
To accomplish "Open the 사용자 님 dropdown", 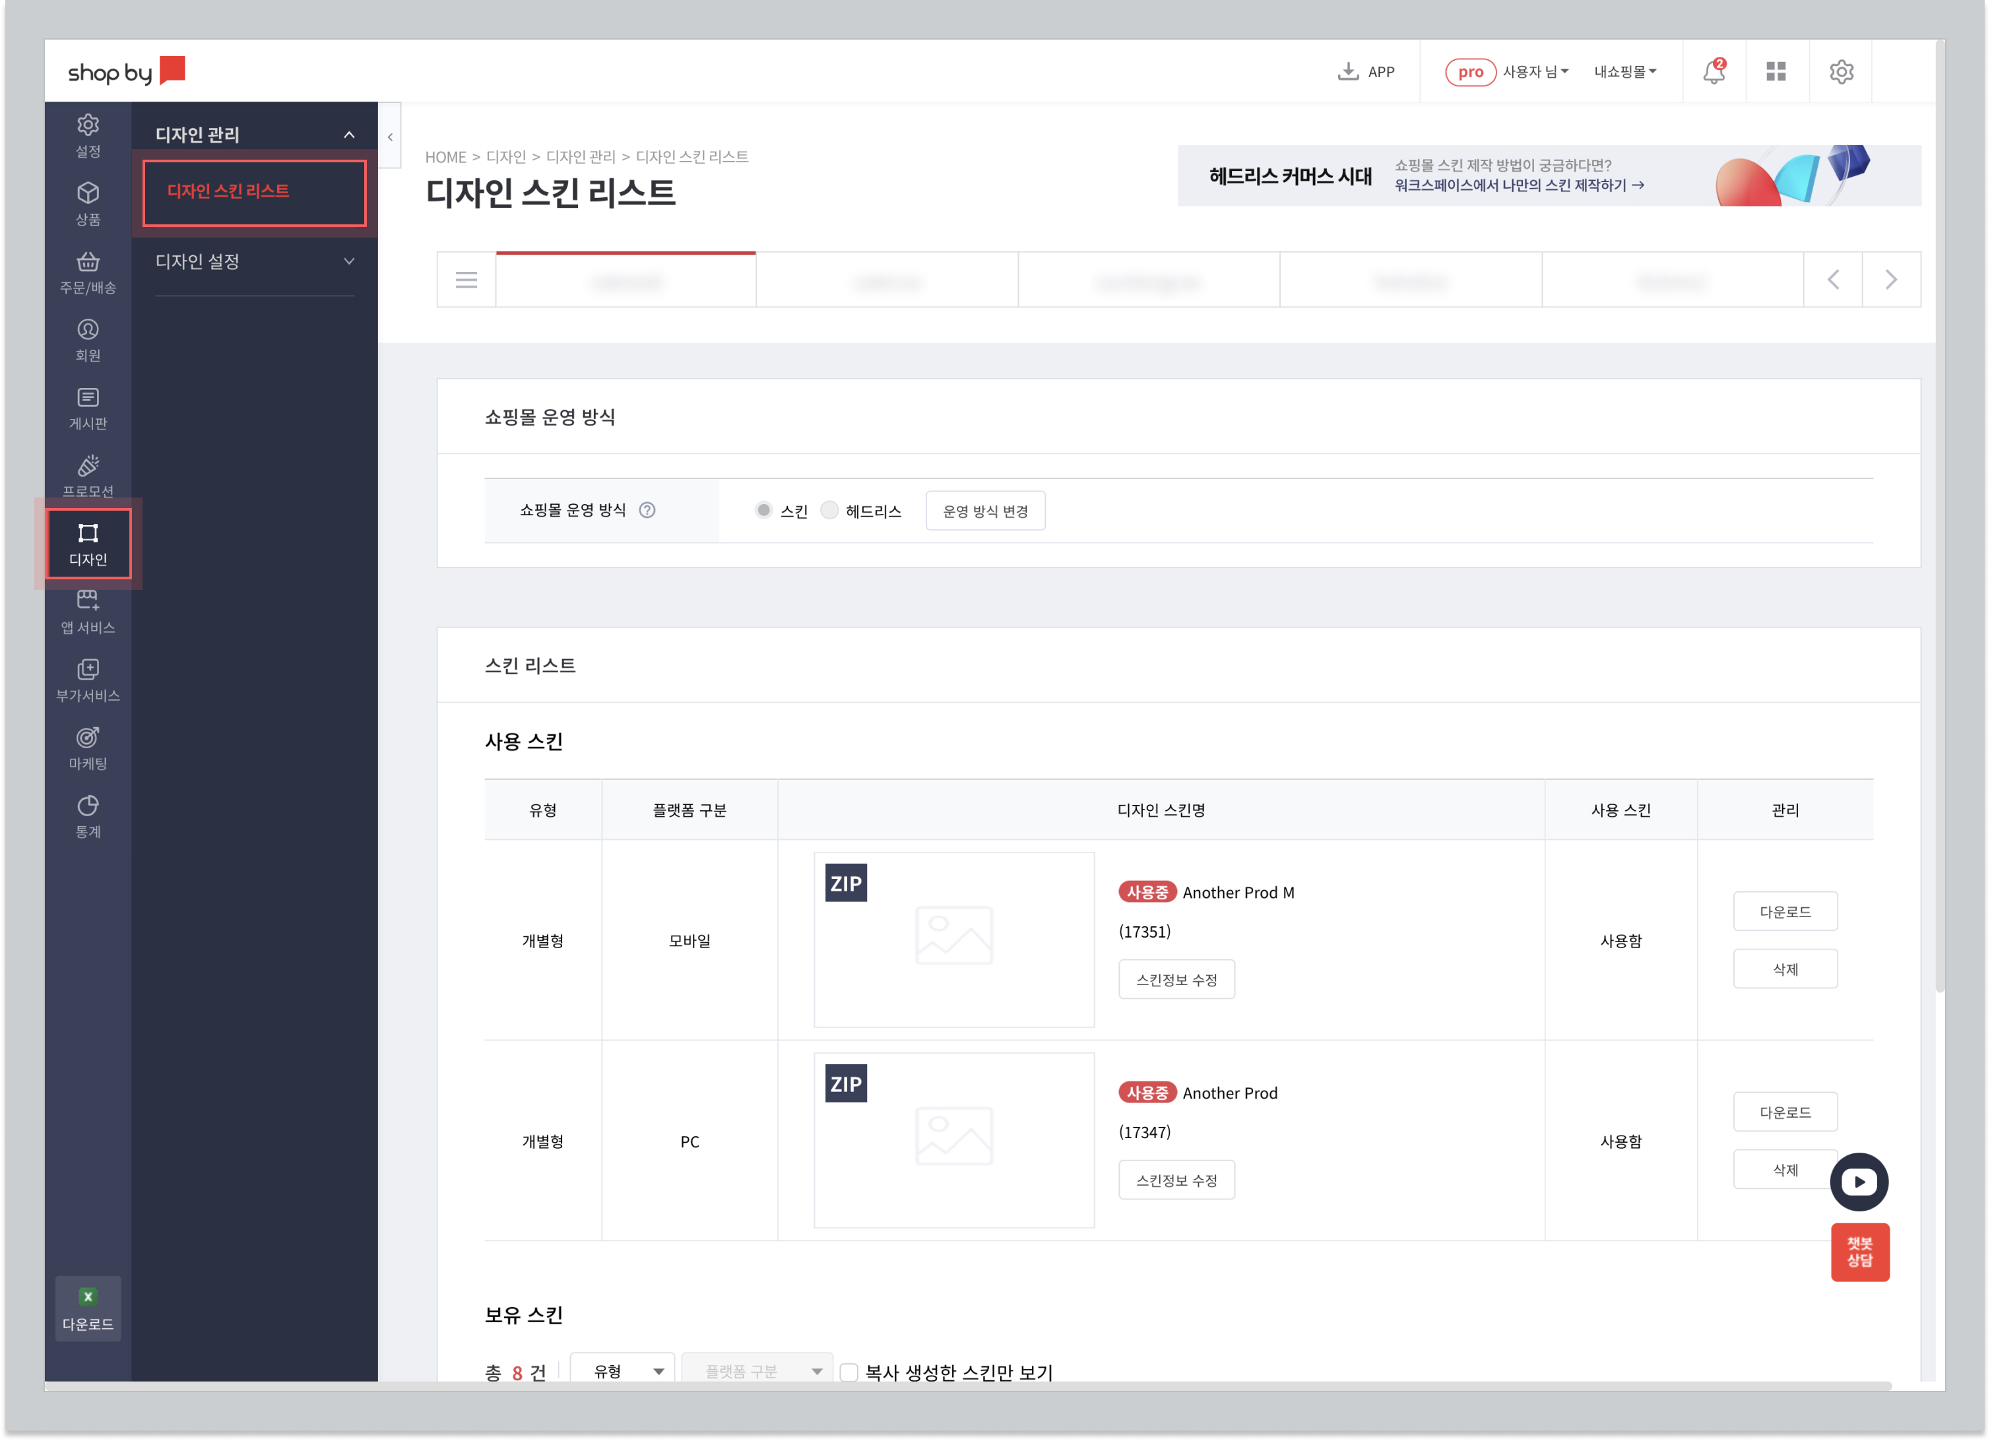I will pos(1535,71).
